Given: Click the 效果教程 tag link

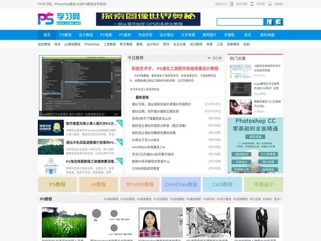Looking at the screenshot, I should [x=233, y=44].
